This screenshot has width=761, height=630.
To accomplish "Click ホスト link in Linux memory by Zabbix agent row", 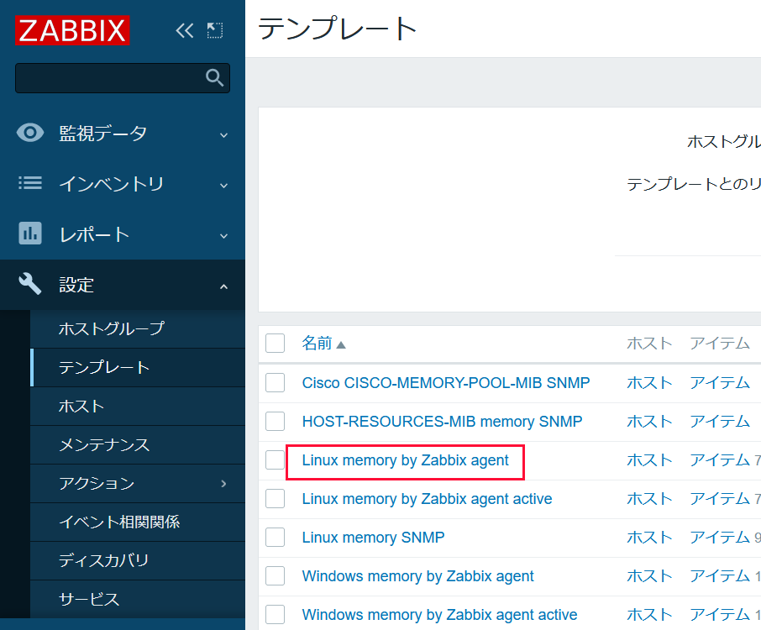I will point(649,459).
